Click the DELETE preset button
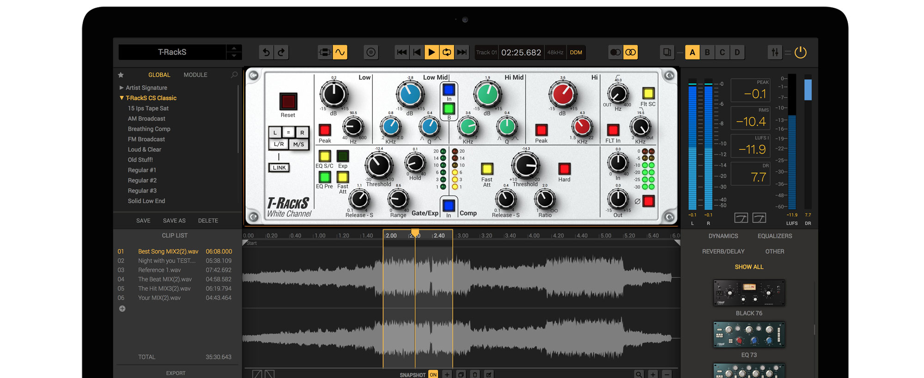The width and height of the screenshot is (924, 378). click(208, 221)
